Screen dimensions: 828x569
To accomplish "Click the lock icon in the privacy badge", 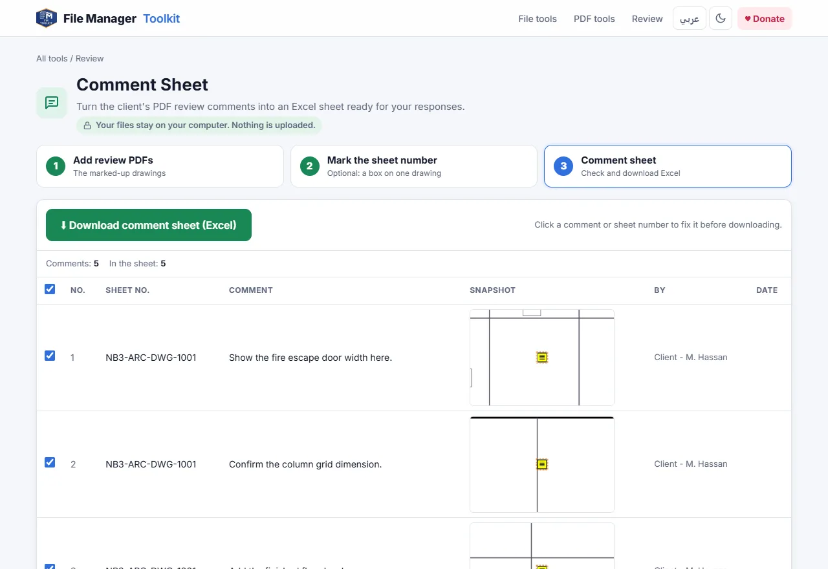I will coord(87,125).
